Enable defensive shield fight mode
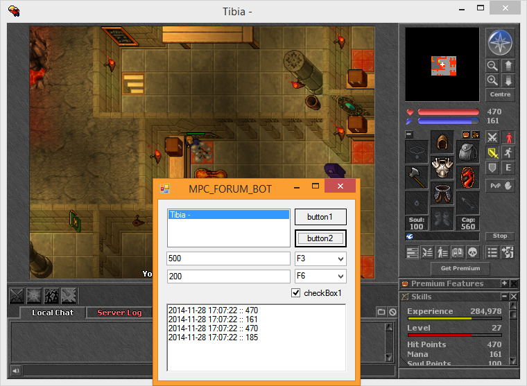Screen dimensions: 527x386 pos(492,168)
